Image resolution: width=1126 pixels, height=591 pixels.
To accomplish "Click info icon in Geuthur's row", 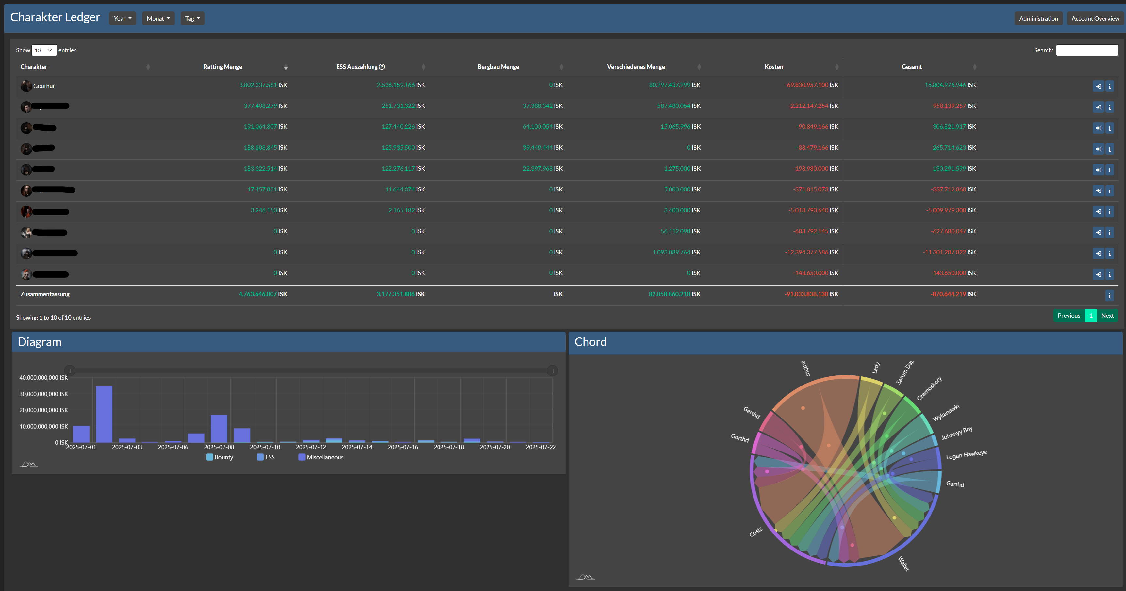I will [x=1109, y=86].
